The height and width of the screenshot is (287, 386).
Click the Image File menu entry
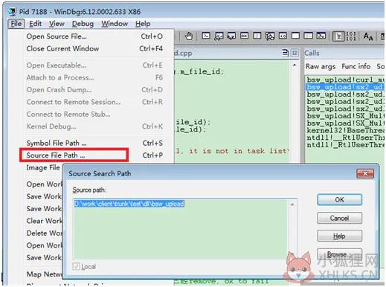43,168
